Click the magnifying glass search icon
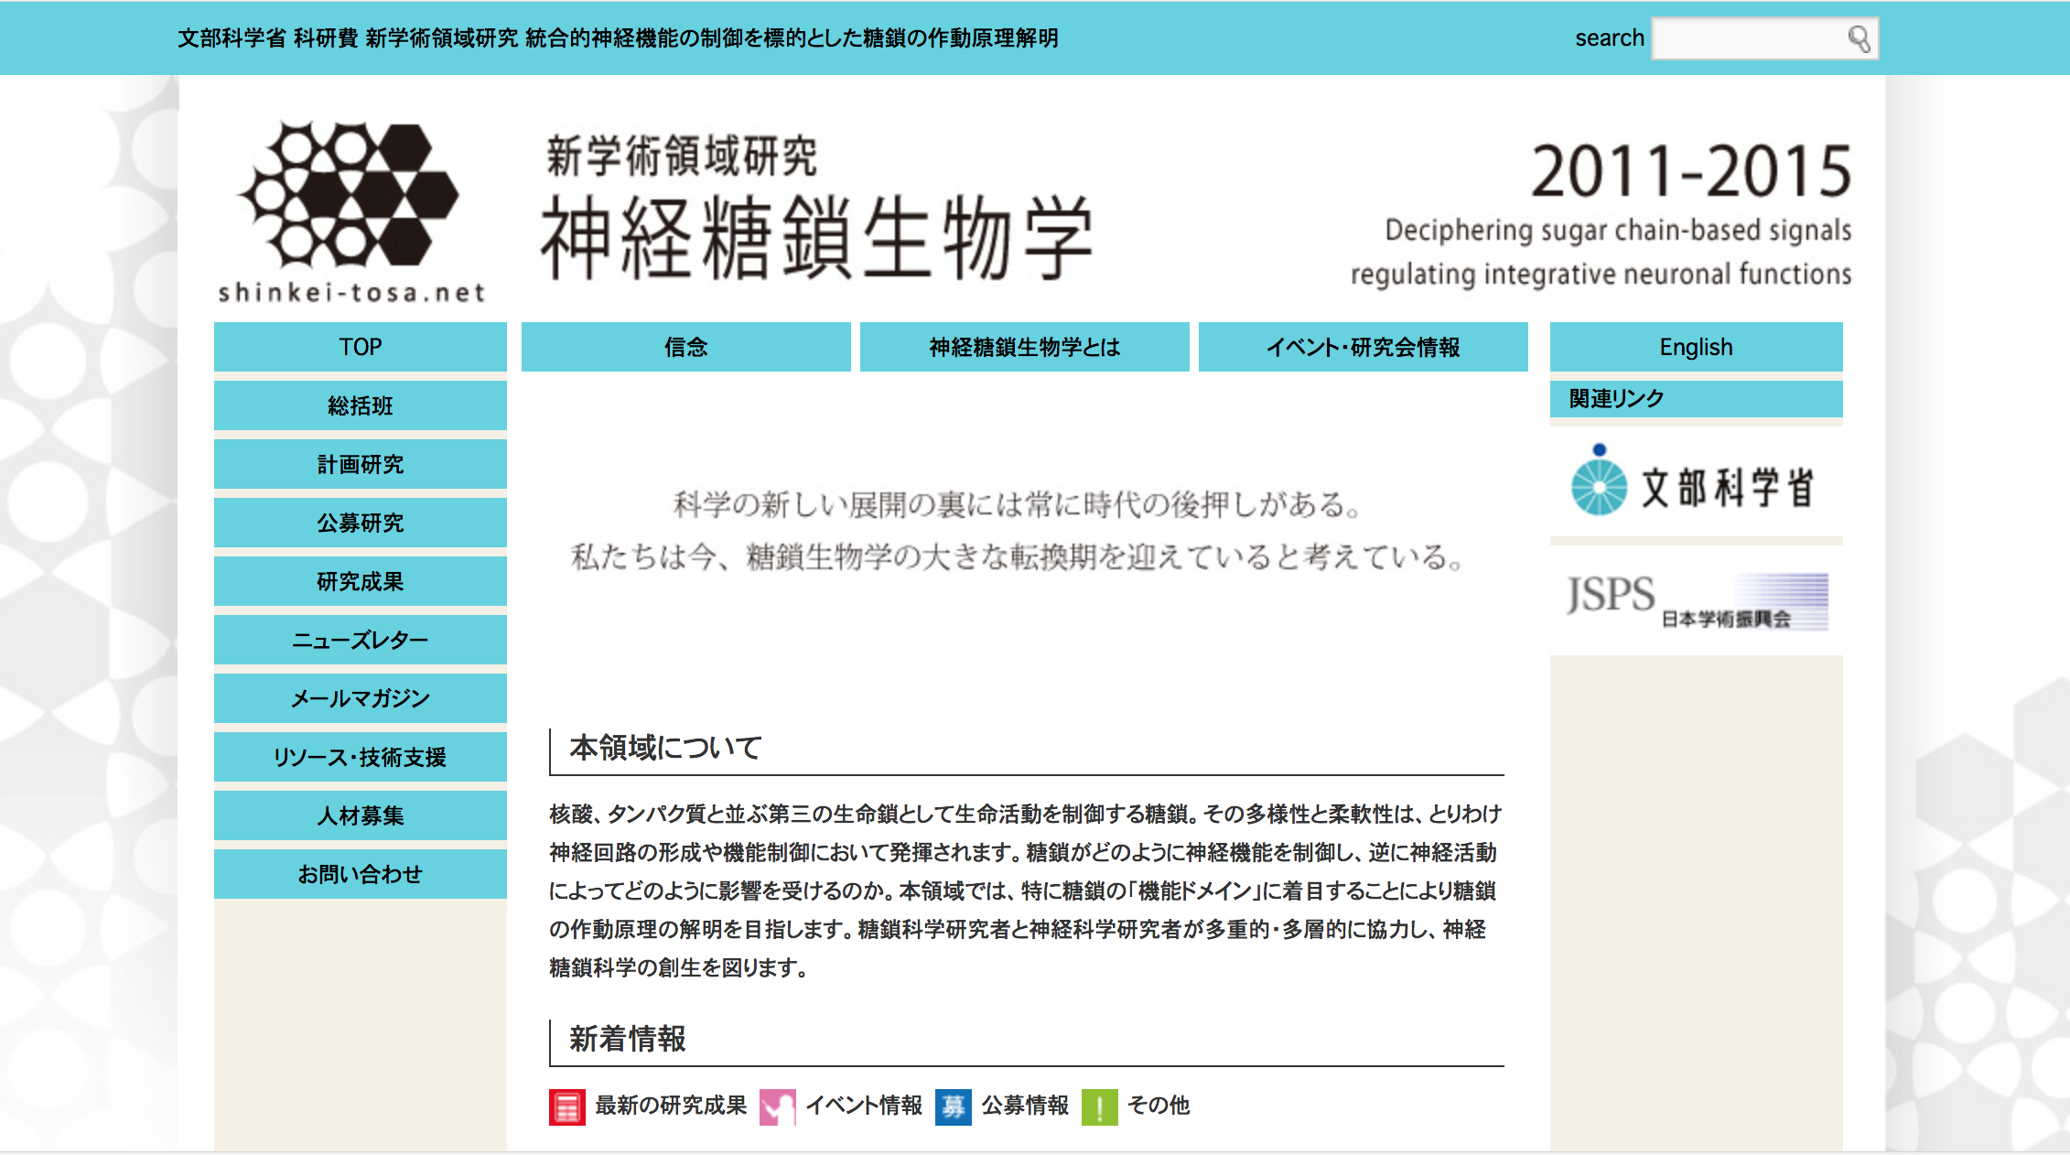This screenshot has height=1155, width=2070. 1859,38
